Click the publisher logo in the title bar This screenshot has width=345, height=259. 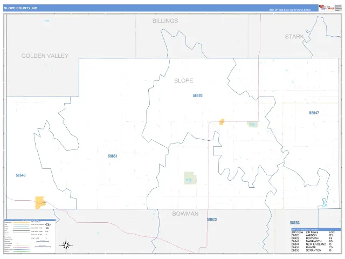(x=327, y=8)
